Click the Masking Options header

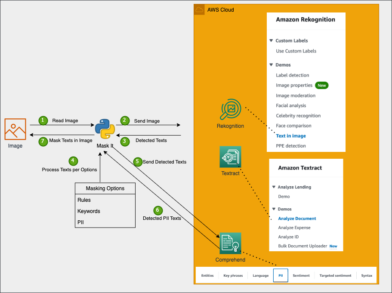click(x=105, y=188)
